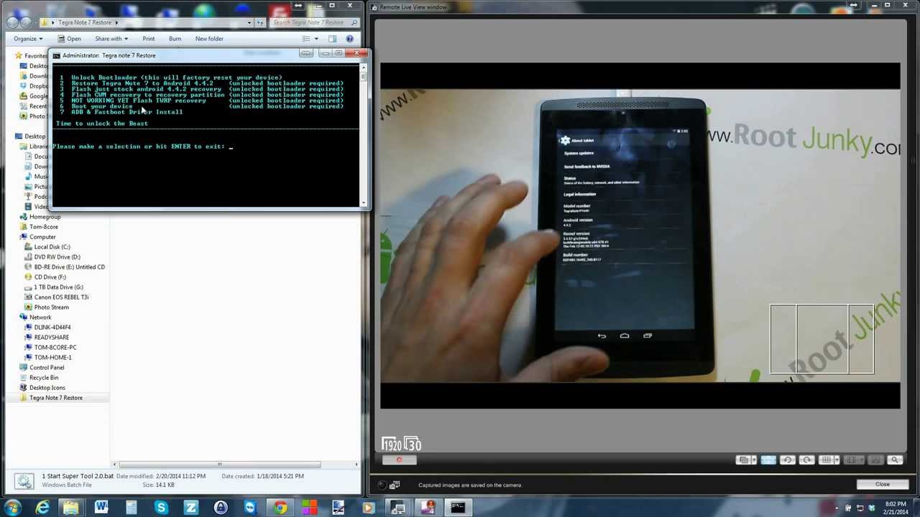
Task: Click the Tegra Note 7 Restore breadcrumb
Action: coord(85,22)
